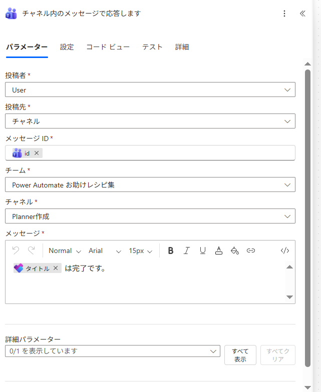This screenshot has width=321, height=392.
Task: Select the id dynamic content token
Action: 27,153
